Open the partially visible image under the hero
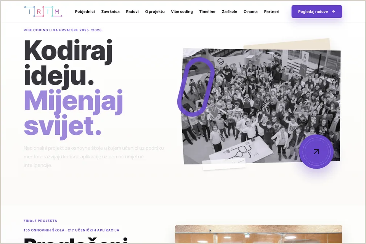The image size is (366, 244). [x=258, y=234]
